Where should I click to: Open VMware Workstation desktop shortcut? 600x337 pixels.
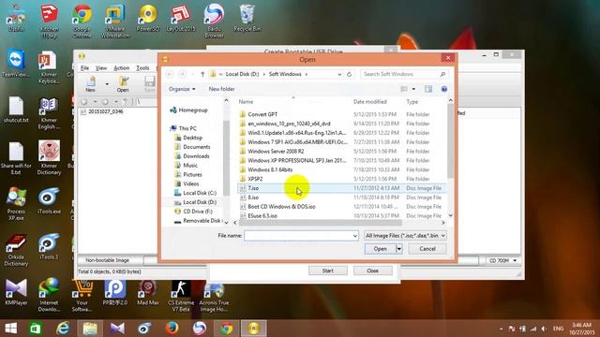tap(115, 21)
